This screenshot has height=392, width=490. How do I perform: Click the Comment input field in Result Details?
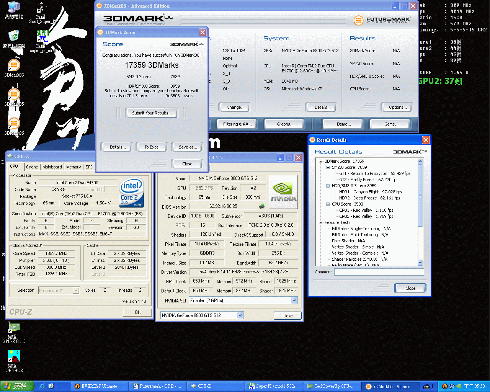(379, 272)
